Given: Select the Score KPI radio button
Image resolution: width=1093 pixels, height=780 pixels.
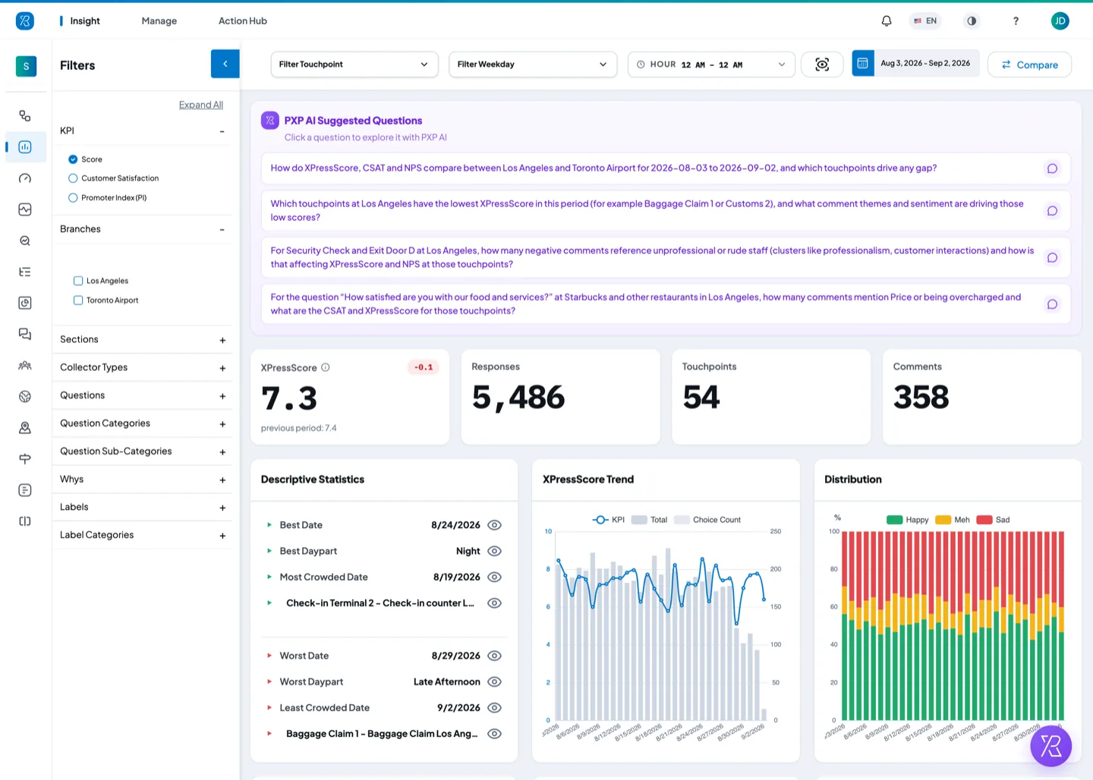Looking at the screenshot, I should (x=73, y=159).
